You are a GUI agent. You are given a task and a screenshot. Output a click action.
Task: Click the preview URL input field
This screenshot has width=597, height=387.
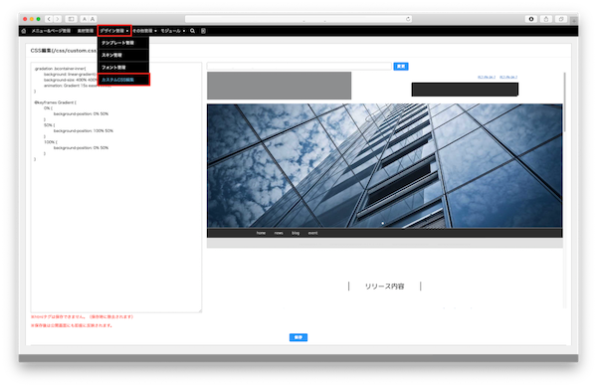298,67
